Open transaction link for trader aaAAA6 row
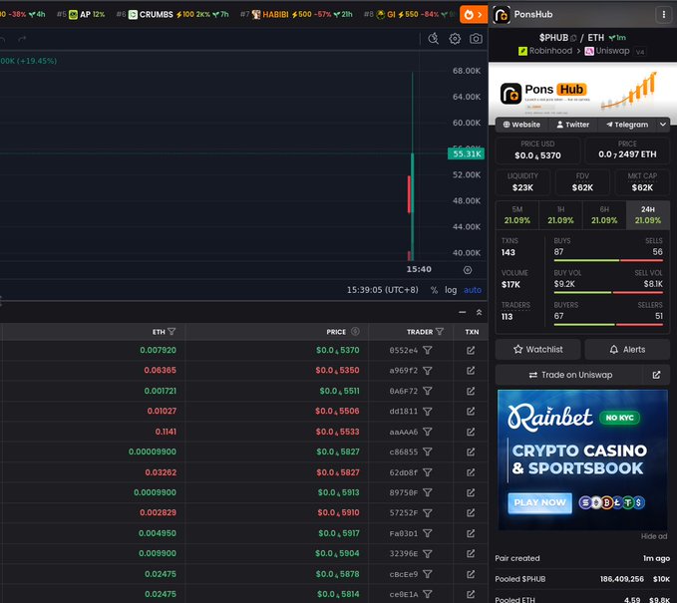This screenshot has height=603, width=677. tap(471, 432)
